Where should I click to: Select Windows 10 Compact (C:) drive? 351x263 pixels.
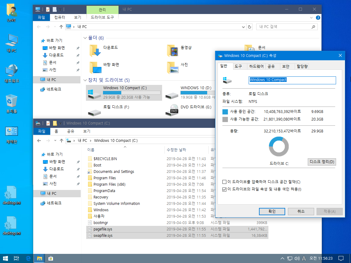(124, 93)
